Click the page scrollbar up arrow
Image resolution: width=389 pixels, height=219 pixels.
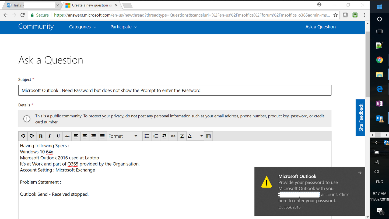367,24
